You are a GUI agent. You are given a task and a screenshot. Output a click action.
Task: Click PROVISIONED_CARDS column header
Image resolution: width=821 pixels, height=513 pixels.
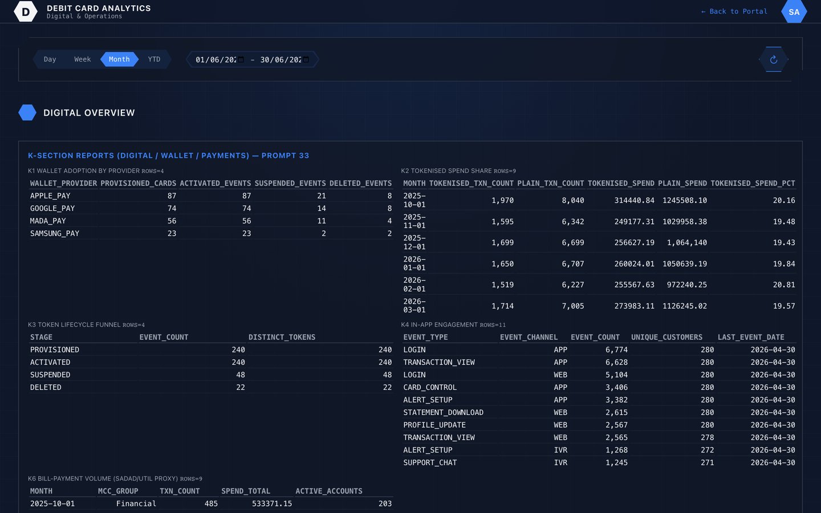click(x=138, y=184)
